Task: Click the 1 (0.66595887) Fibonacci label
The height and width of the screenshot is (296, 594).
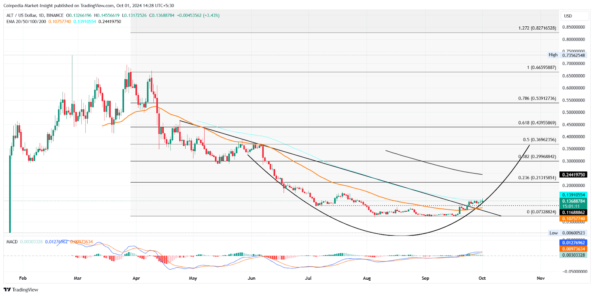Action: coord(542,68)
